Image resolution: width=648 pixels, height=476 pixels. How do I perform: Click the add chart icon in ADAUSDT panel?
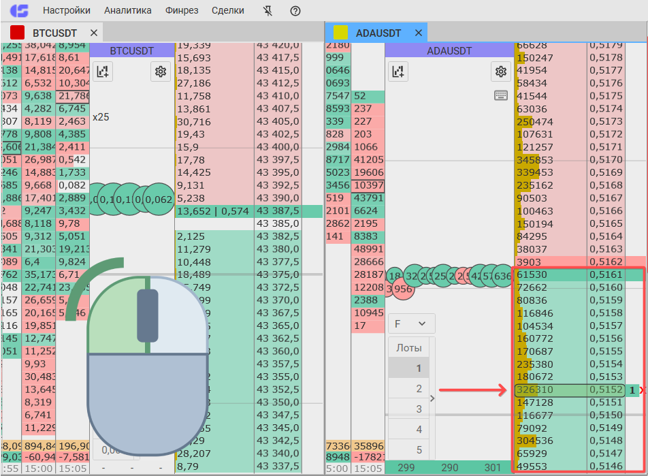pos(398,71)
